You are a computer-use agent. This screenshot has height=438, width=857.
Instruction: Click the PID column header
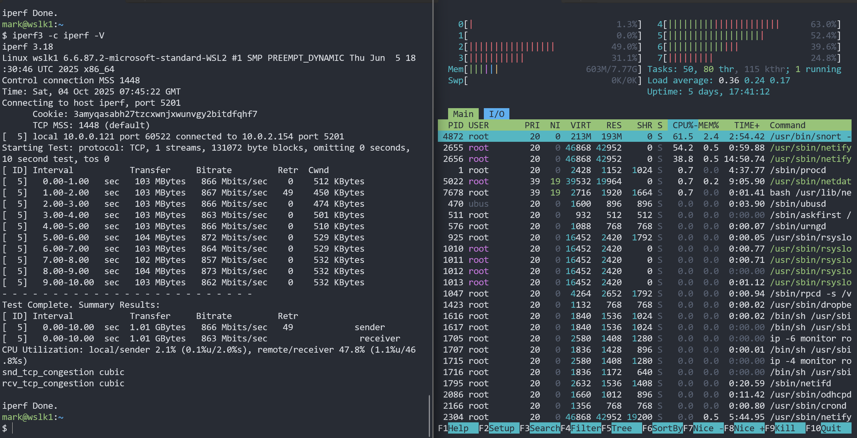[455, 125]
